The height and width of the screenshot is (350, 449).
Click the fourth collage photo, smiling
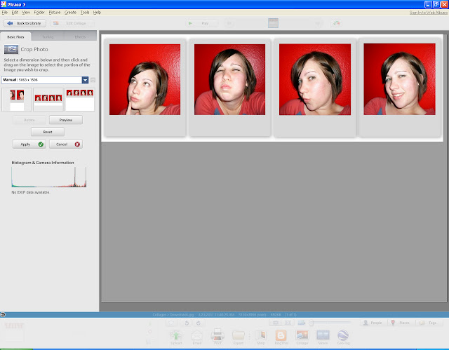(399, 79)
